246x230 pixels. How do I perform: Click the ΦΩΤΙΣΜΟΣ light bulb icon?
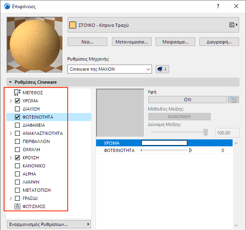17,206
